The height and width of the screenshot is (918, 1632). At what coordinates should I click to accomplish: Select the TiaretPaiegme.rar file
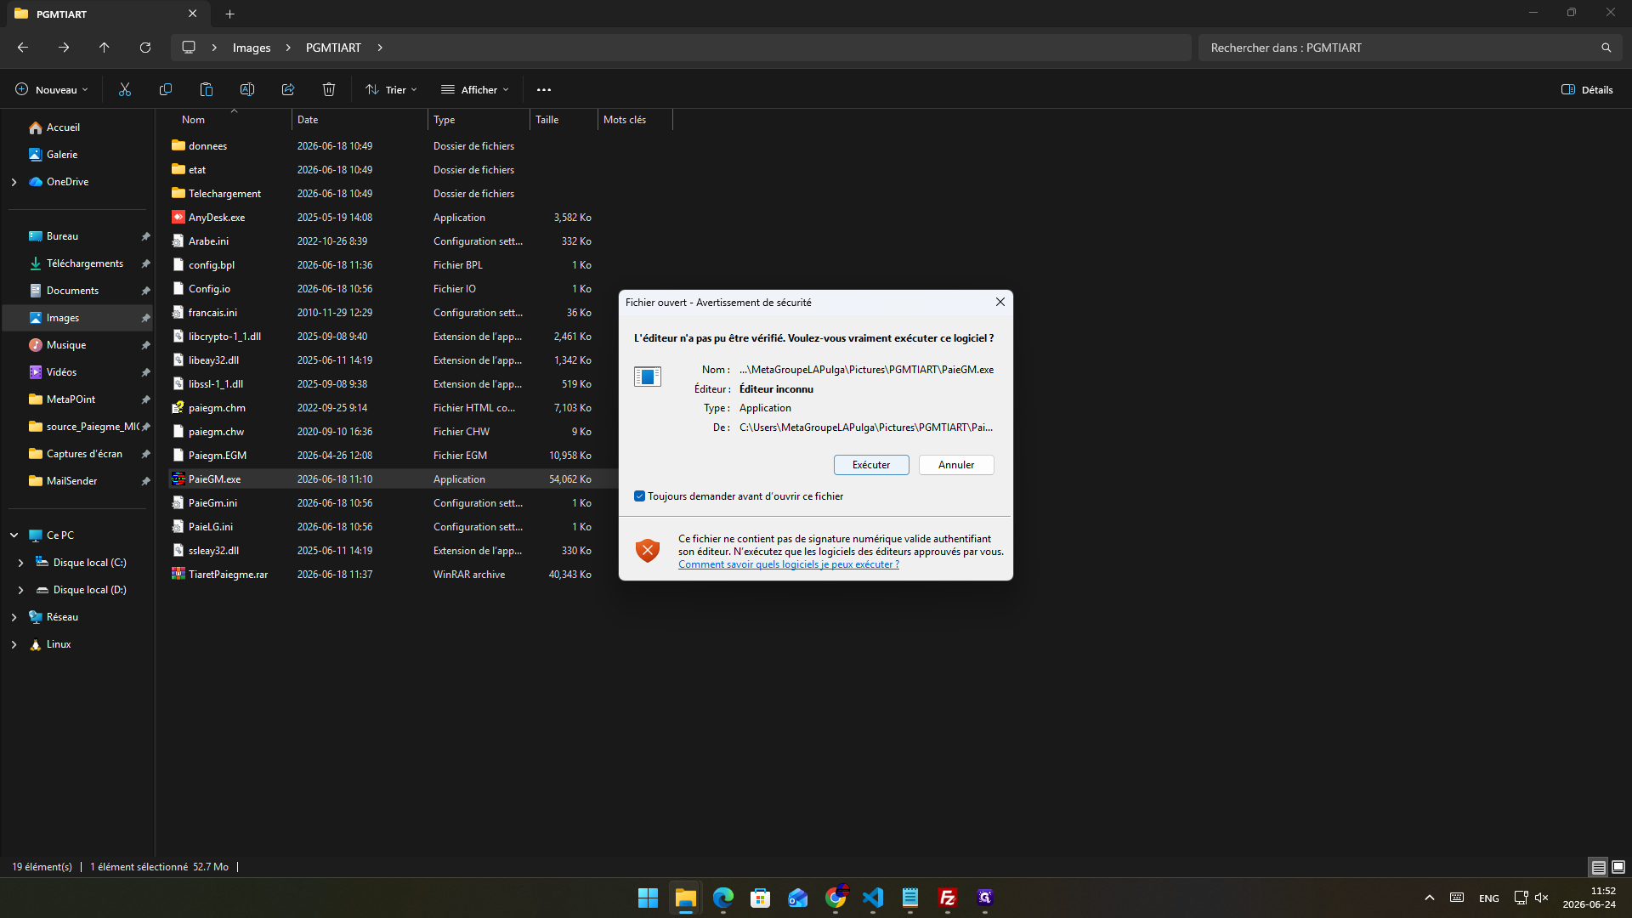pos(228,575)
